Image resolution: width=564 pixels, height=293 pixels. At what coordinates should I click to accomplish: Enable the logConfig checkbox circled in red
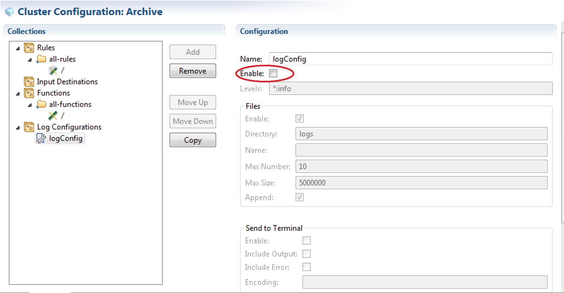(273, 74)
